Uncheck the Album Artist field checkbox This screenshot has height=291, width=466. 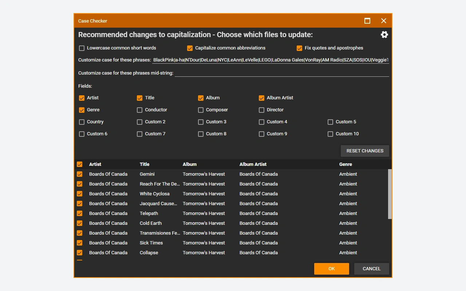(x=261, y=98)
